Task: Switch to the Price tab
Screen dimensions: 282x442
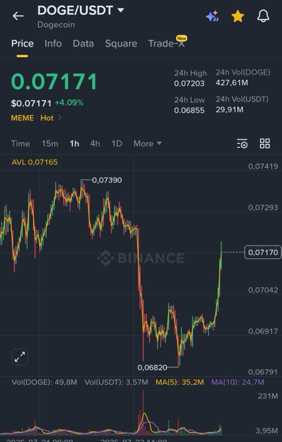Action: tap(22, 44)
